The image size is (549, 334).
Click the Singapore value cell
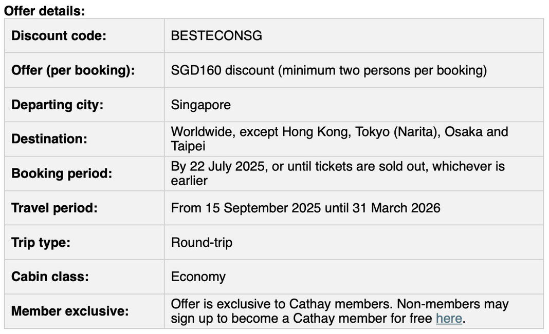click(x=354, y=105)
